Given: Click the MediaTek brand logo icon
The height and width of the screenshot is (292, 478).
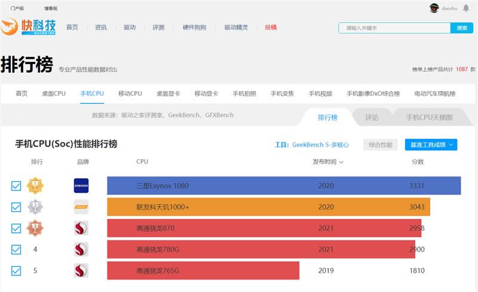Looking at the screenshot, I should 81,207.
